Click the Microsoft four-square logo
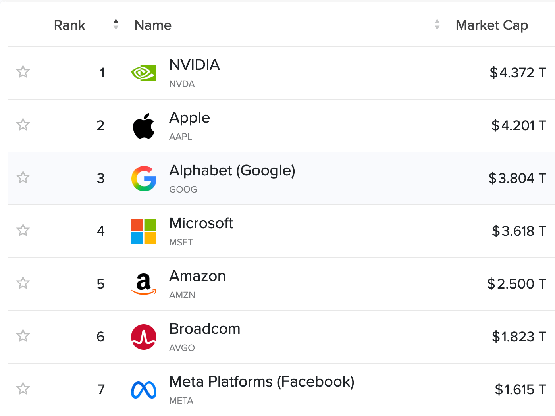 tap(144, 231)
